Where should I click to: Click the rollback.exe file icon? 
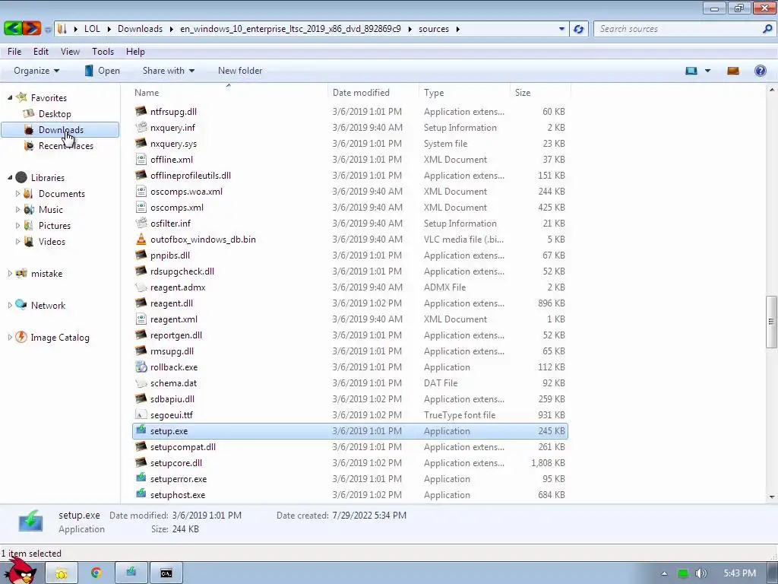pos(141,367)
